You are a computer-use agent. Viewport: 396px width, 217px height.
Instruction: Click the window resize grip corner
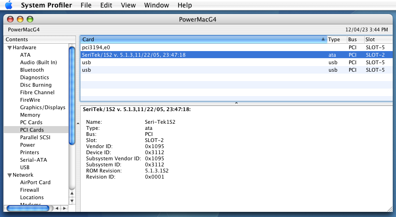390,209
